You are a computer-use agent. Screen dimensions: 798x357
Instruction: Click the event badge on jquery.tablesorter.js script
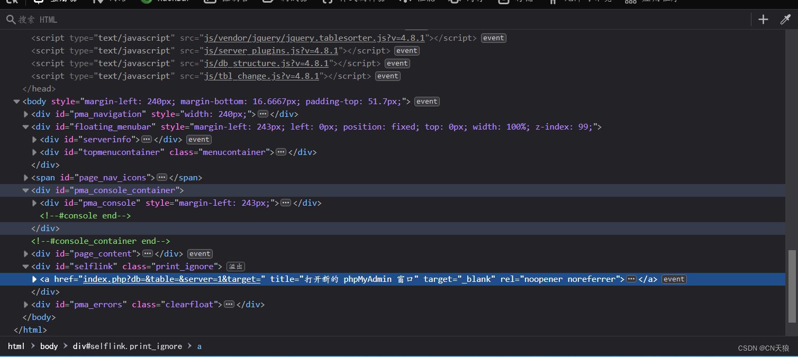tap(494, 38)
